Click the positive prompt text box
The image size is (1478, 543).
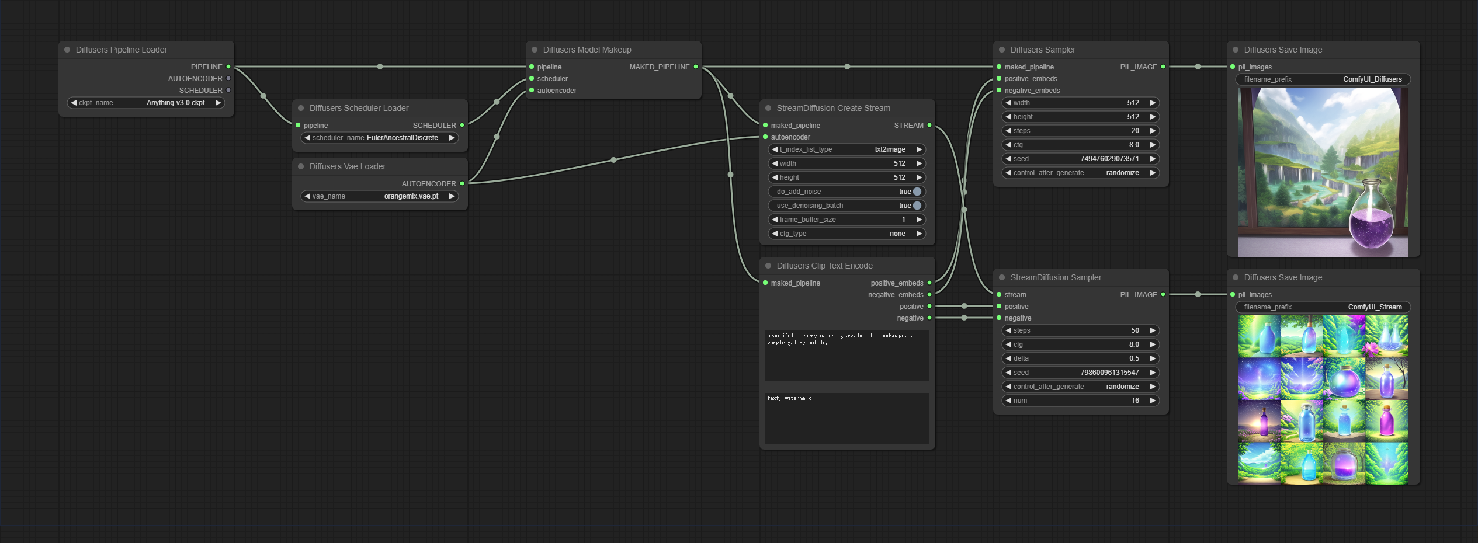[847, 356]
